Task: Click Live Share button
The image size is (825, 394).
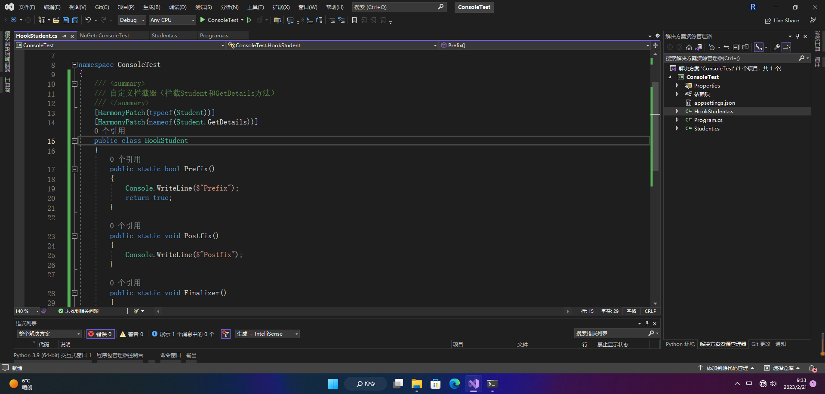Action: (782, 21)
